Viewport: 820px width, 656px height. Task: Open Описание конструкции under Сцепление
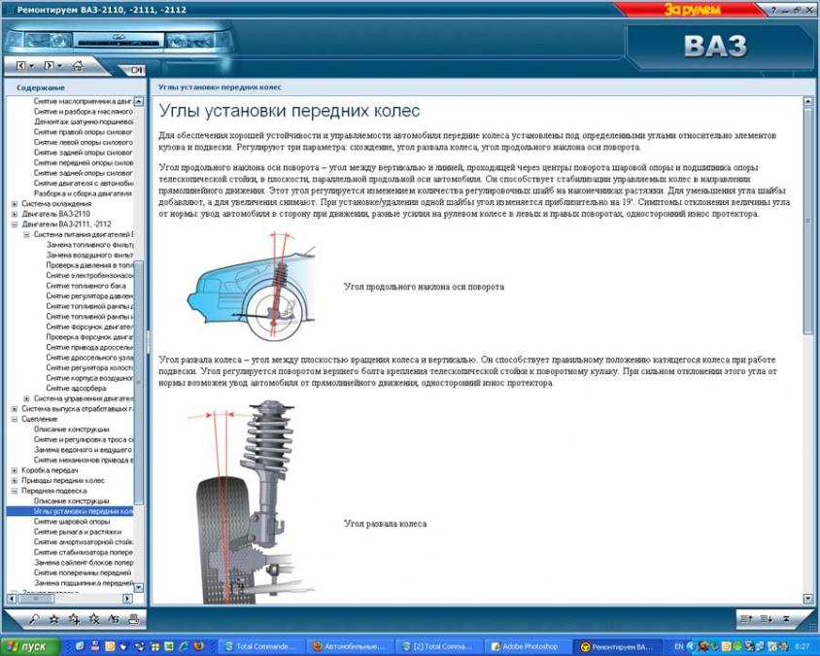point(71,430)
